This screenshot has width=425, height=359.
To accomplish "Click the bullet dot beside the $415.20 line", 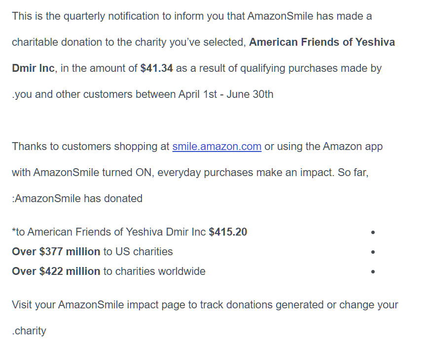I will pos(373,232).
